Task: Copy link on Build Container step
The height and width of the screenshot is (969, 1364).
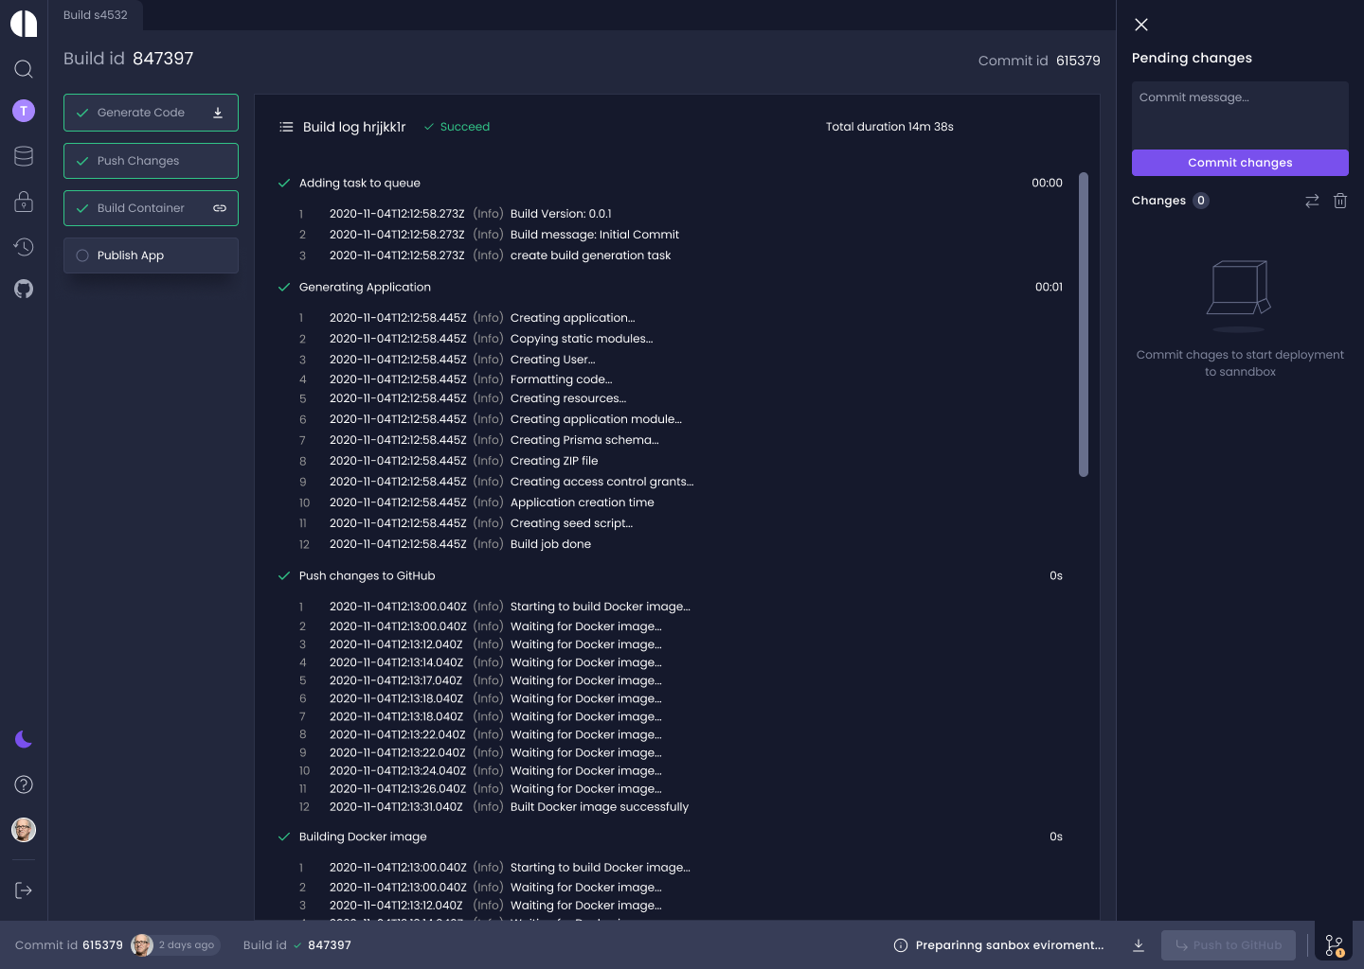Action: point(220,208)
